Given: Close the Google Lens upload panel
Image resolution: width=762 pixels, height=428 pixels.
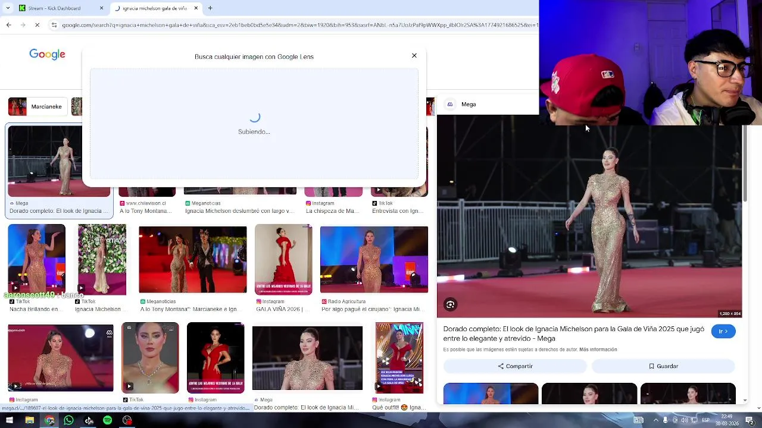Looking at the screenshot, I should click(x=414, y=56).
